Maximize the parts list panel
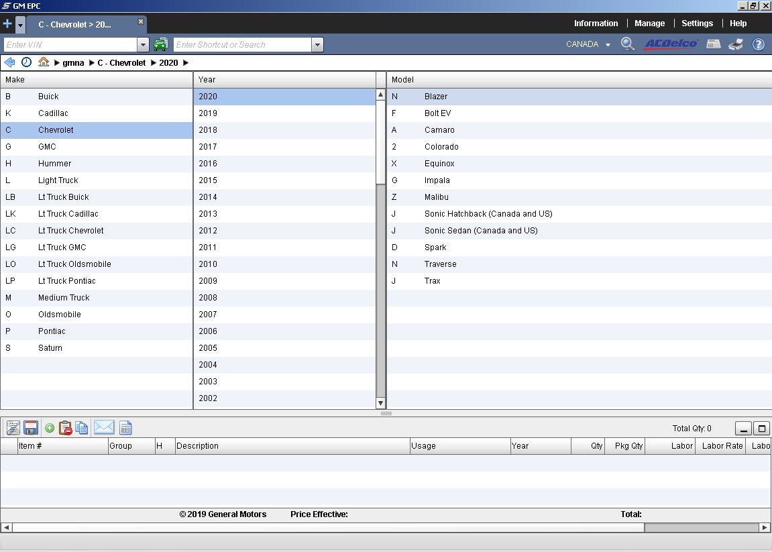The image size is (772, 552). pyautogui.click(x=761, y=429)
